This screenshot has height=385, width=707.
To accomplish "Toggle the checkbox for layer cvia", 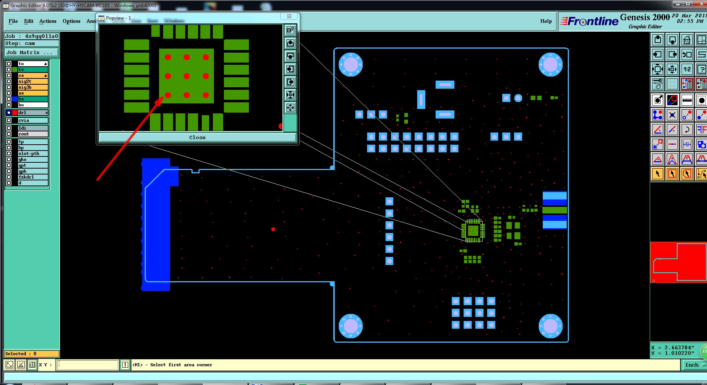I will [x=9, y=120].
